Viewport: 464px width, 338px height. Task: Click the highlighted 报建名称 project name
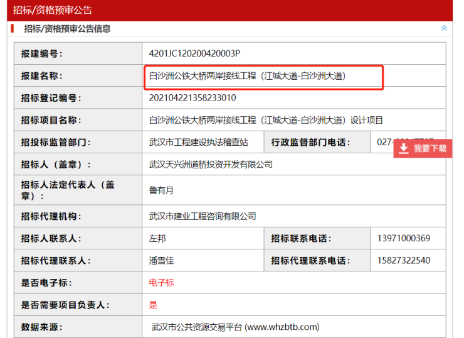pos(247,76)
